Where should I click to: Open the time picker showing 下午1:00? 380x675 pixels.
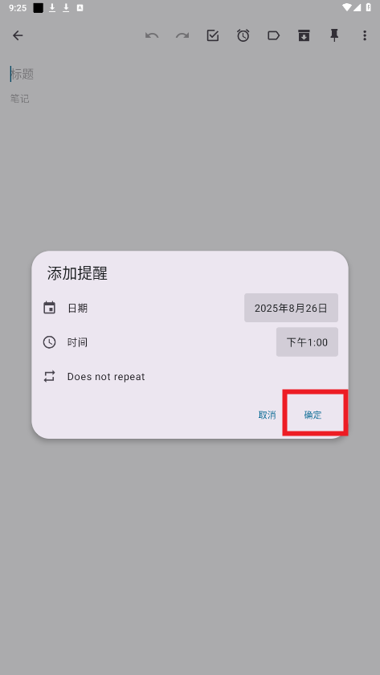click(x=307, y=342)
